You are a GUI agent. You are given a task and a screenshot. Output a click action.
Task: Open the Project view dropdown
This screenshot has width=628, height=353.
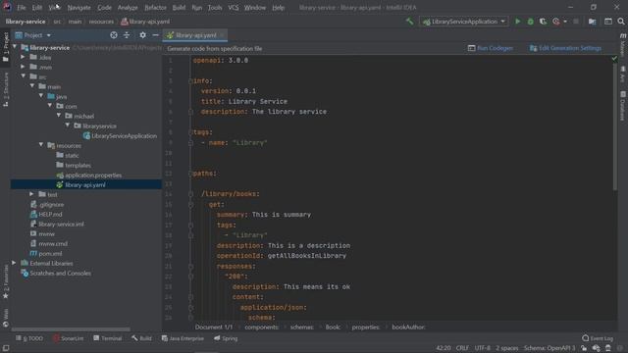coord(33,35)
